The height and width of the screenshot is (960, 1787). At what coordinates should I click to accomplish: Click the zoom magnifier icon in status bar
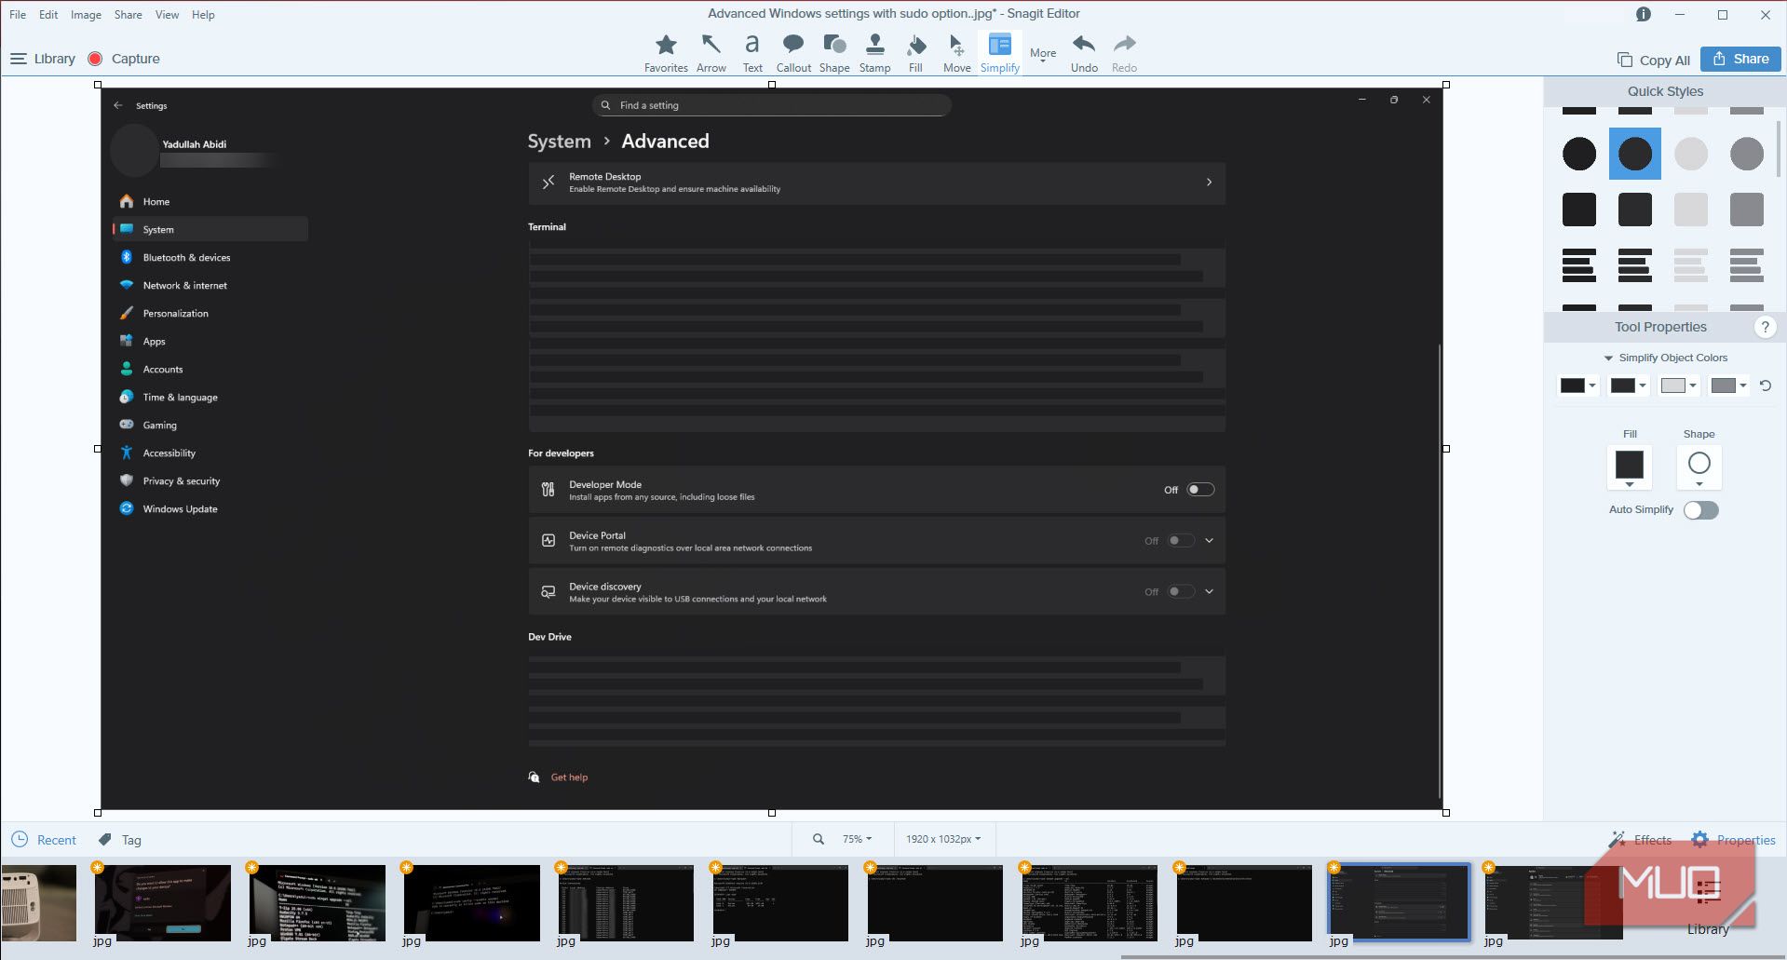818,839
